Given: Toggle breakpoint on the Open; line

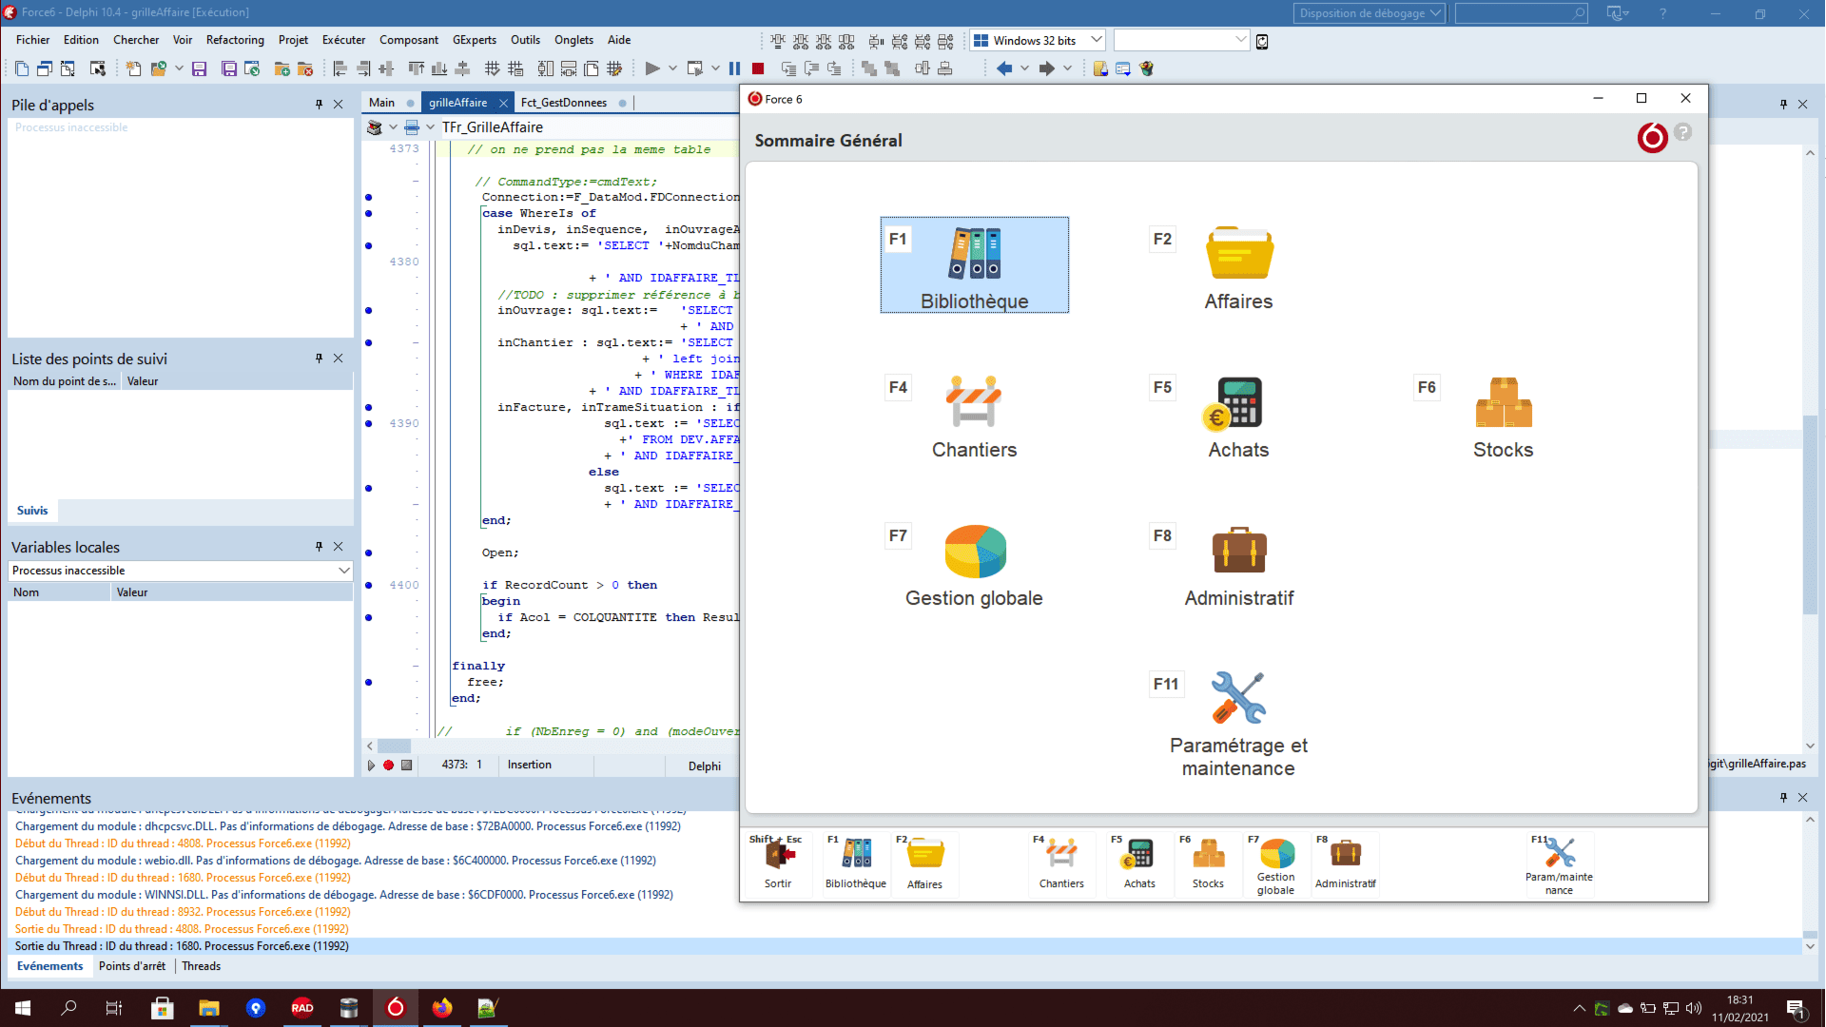Looking at the screenshot, I should 369,552.
